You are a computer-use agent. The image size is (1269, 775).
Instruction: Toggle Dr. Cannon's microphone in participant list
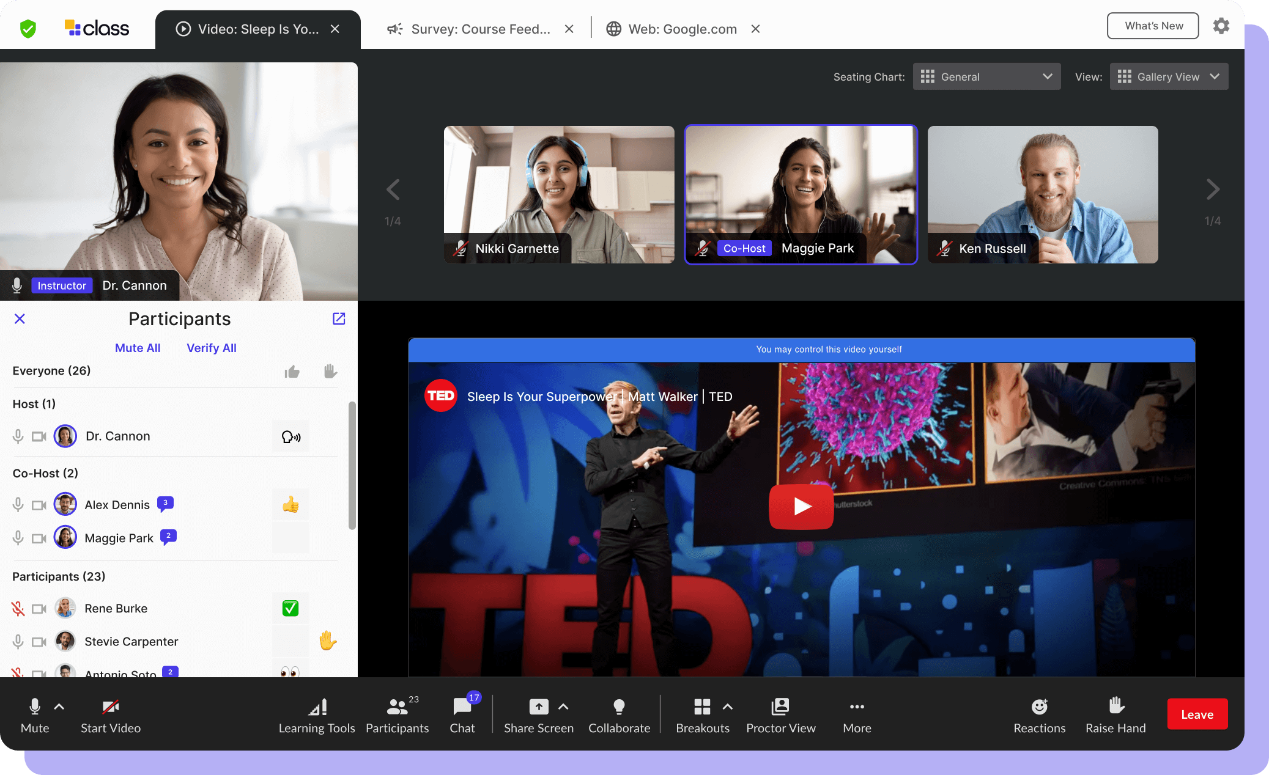point(18,436)
